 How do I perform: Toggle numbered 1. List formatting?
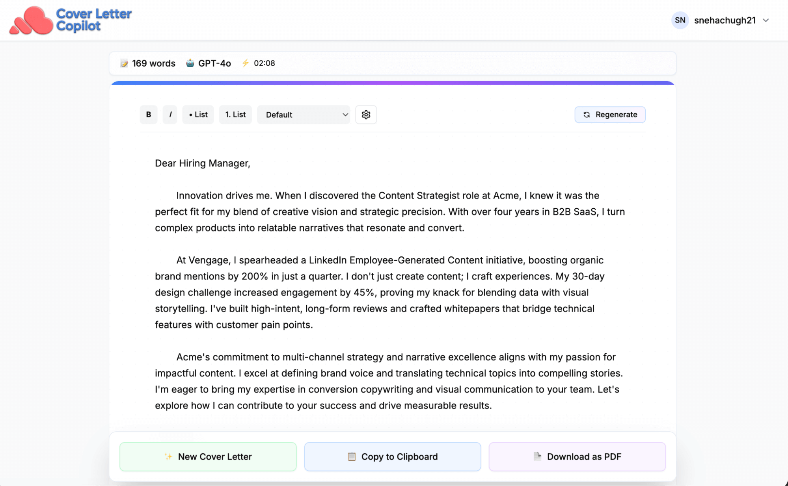(235, 115)
